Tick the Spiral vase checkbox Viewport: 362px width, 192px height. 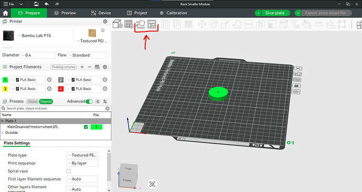click(69, 171)
